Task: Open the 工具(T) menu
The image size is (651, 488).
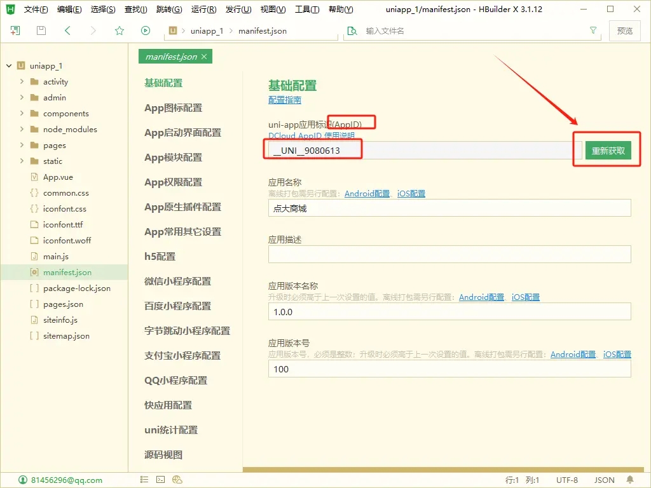Action: 307,10
